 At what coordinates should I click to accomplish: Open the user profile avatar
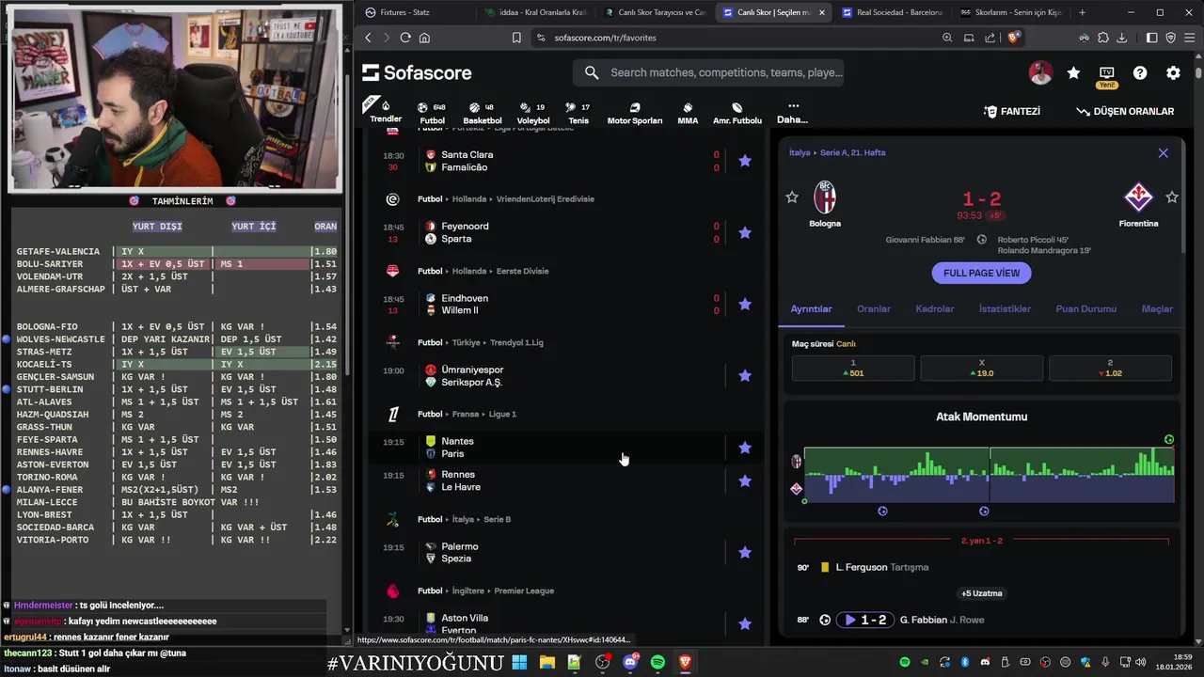coord(1040,72)
